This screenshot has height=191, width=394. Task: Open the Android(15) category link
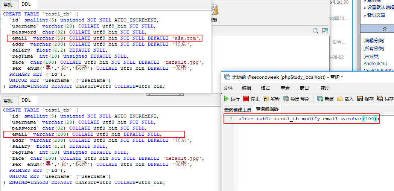coord(376,64)
